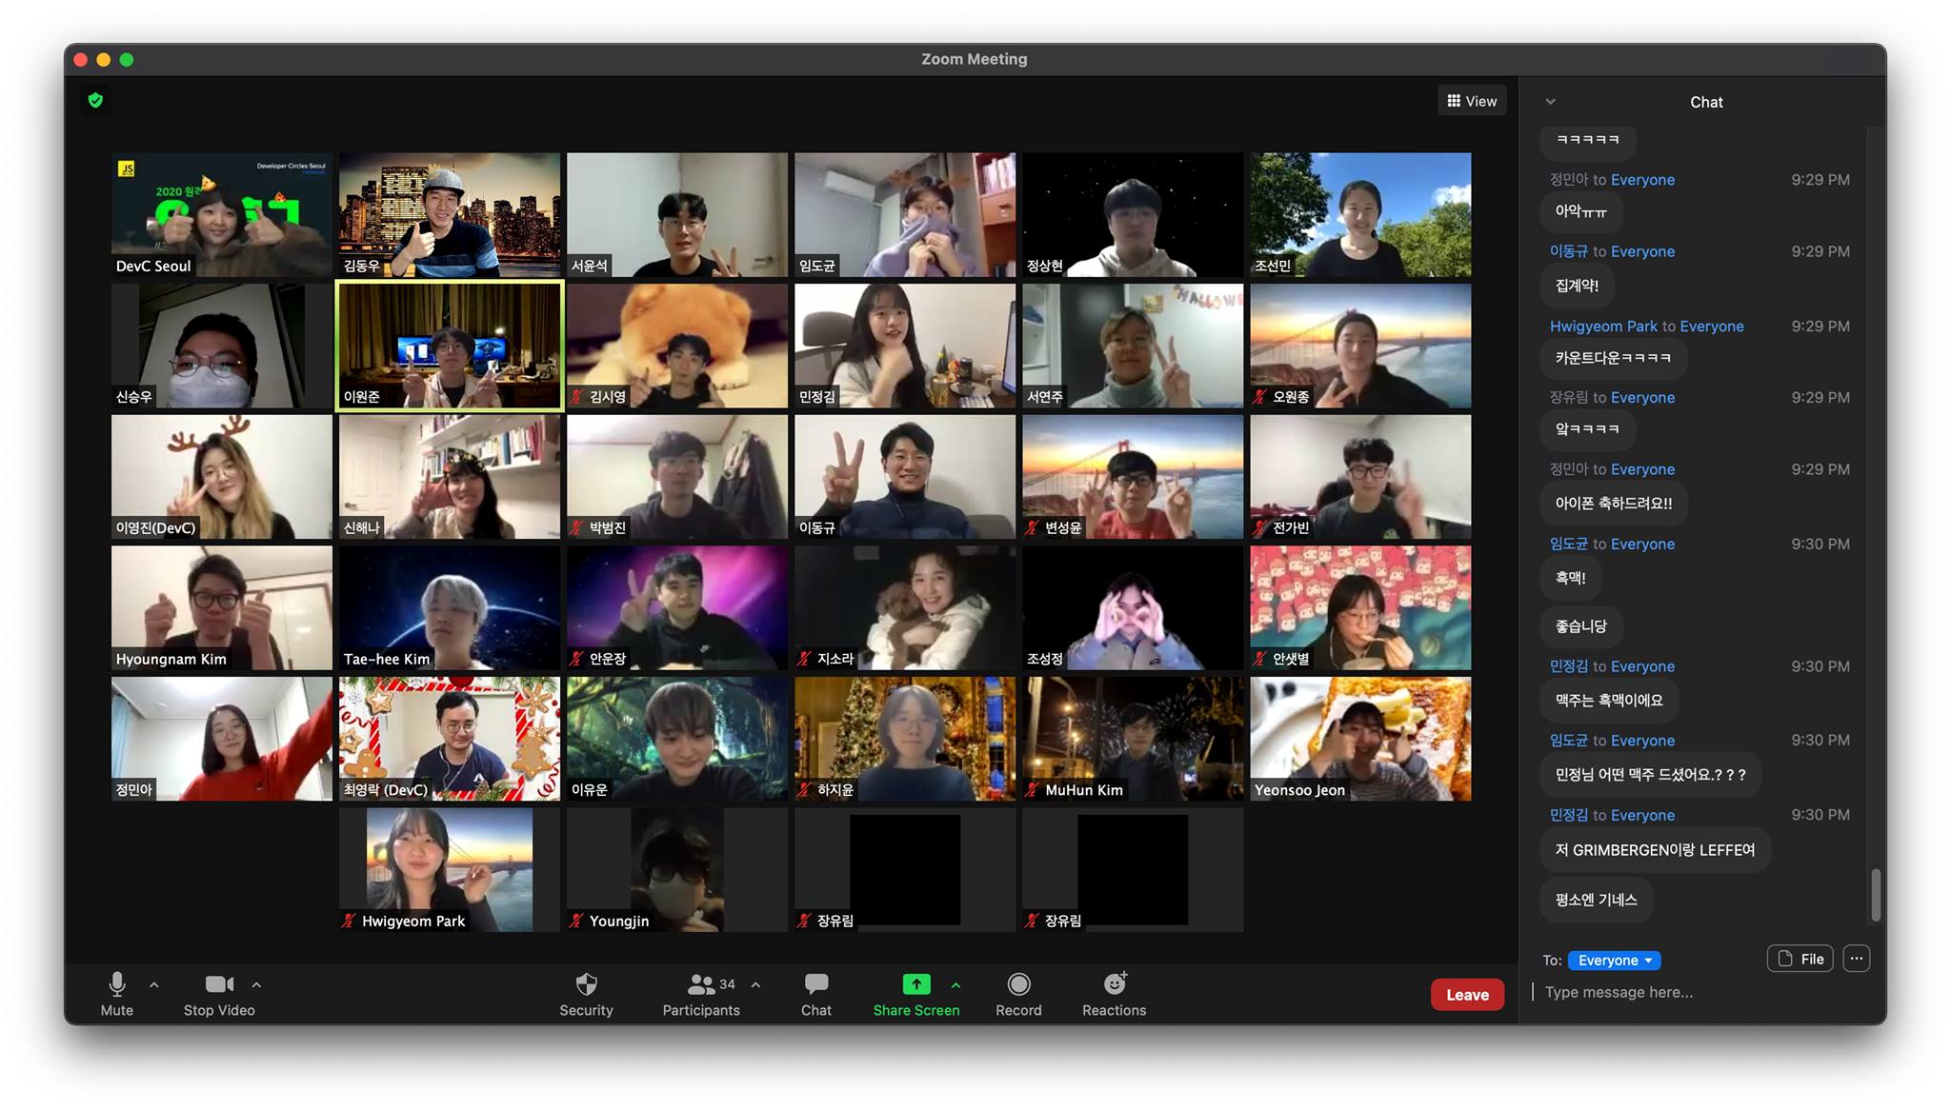Open more chat options ellipsis button
The image size is (1951, 1110).
1856,959
